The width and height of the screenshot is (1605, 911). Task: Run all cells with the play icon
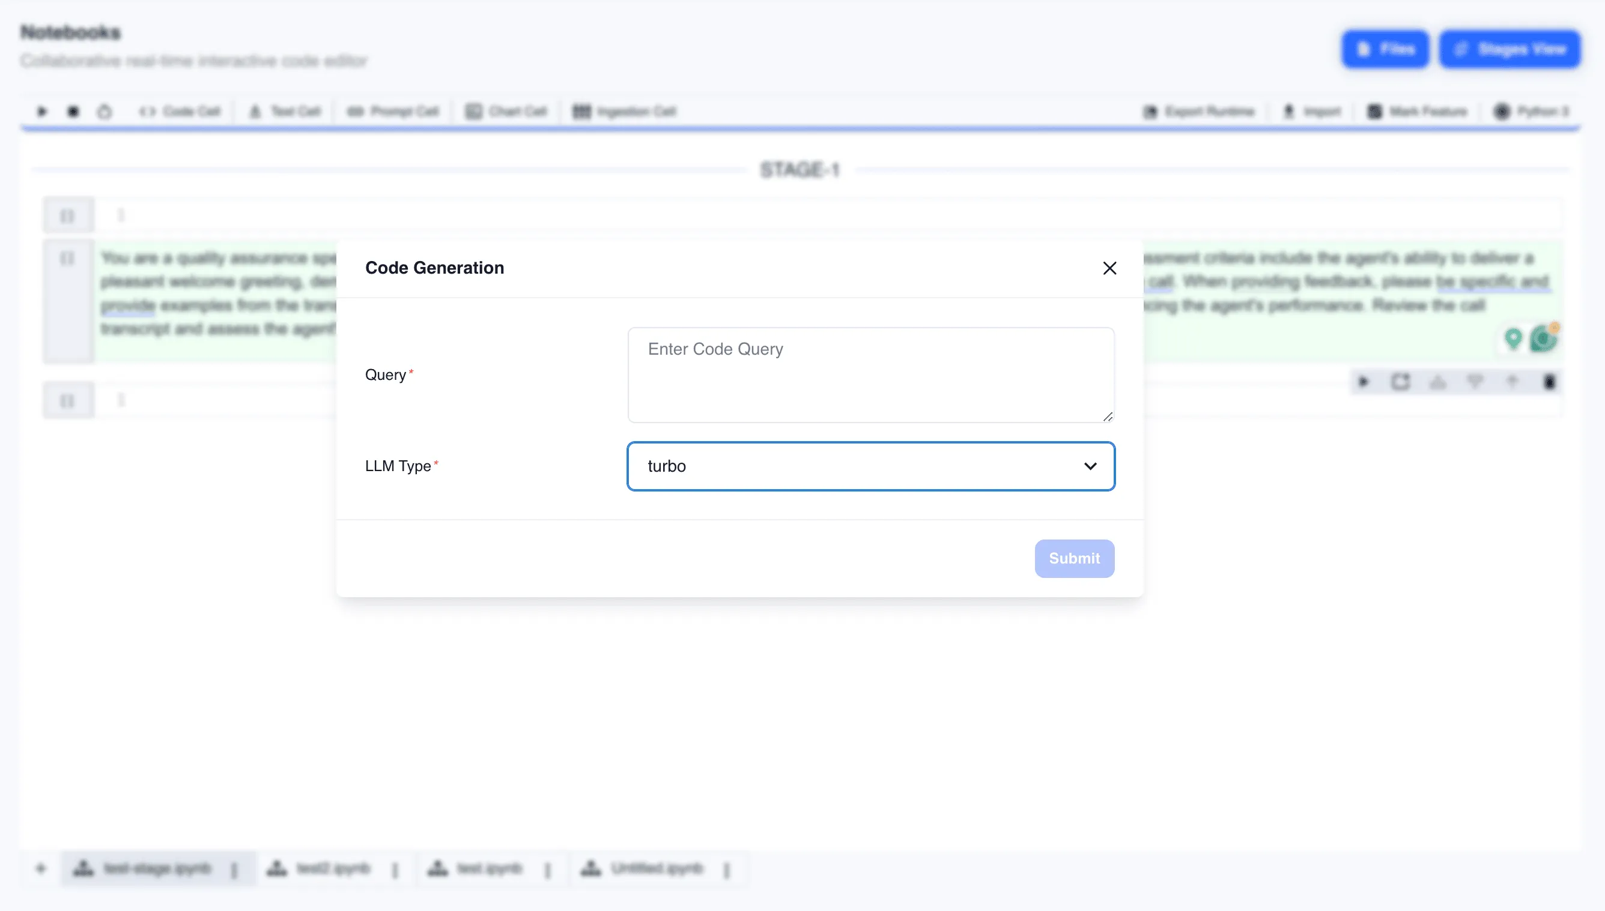tap(42, 112)
